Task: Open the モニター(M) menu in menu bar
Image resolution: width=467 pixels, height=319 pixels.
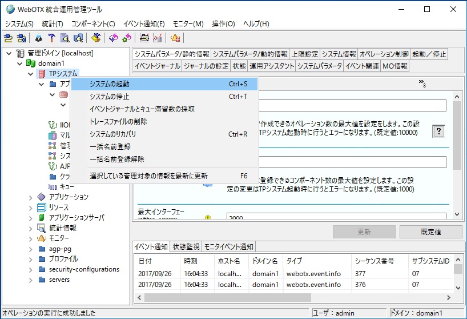Action: [188, 24]
